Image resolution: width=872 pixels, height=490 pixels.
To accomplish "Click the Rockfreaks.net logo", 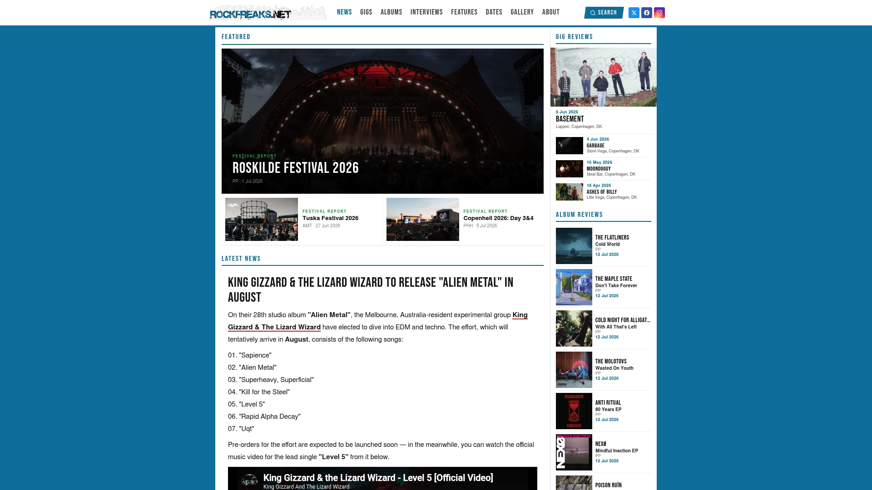I will pos(268,13).
